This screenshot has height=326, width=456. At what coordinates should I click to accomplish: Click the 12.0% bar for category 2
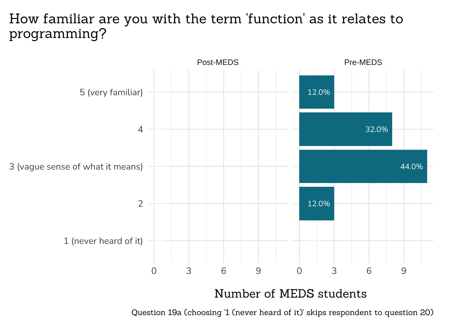[x=317, y=204]
